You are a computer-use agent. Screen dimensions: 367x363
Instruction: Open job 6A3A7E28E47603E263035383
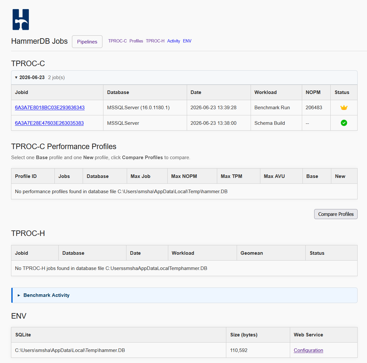49,123
